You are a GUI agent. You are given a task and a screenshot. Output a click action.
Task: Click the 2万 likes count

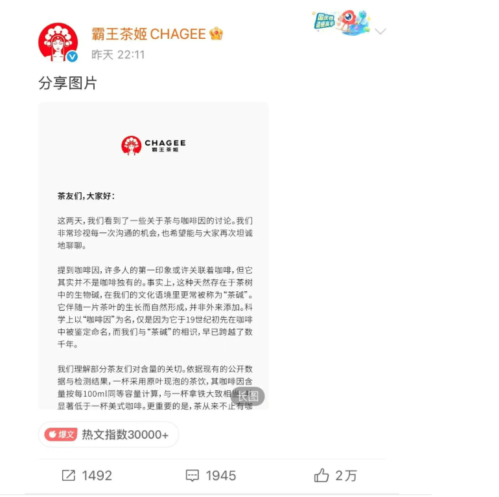pos(346,476)
